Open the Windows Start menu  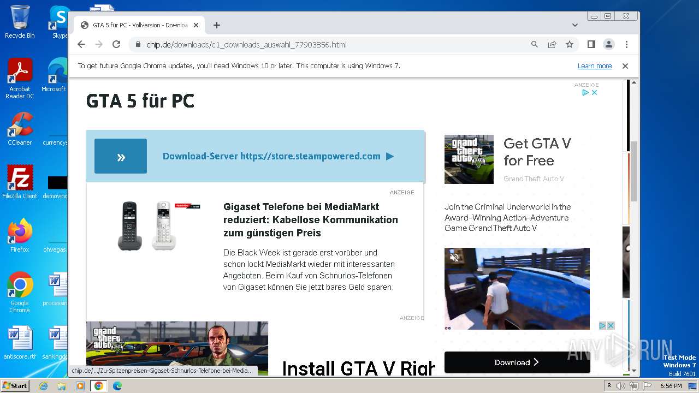tap(15, 385)
